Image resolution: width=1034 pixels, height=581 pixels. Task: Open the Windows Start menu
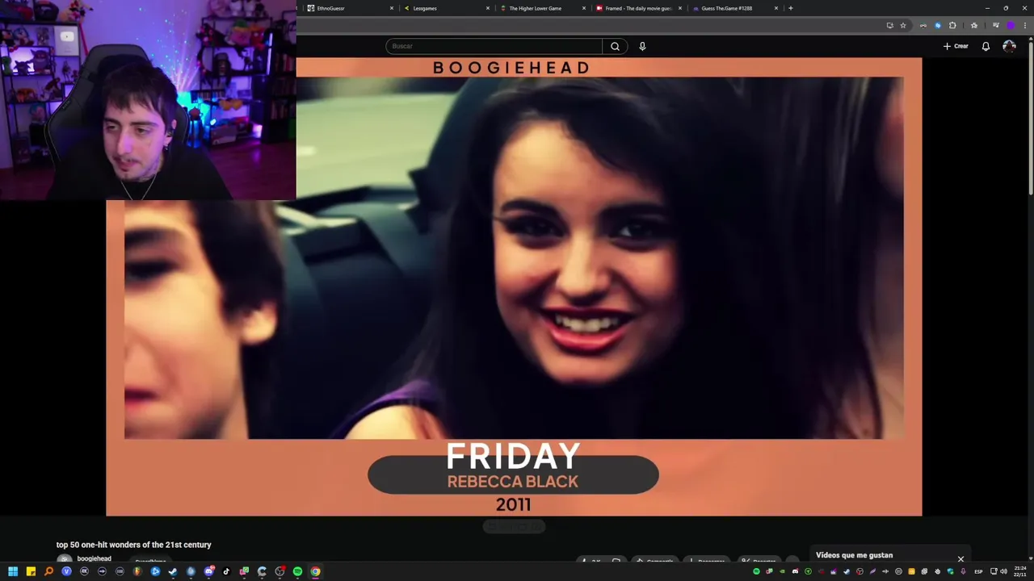coord(13,571)
